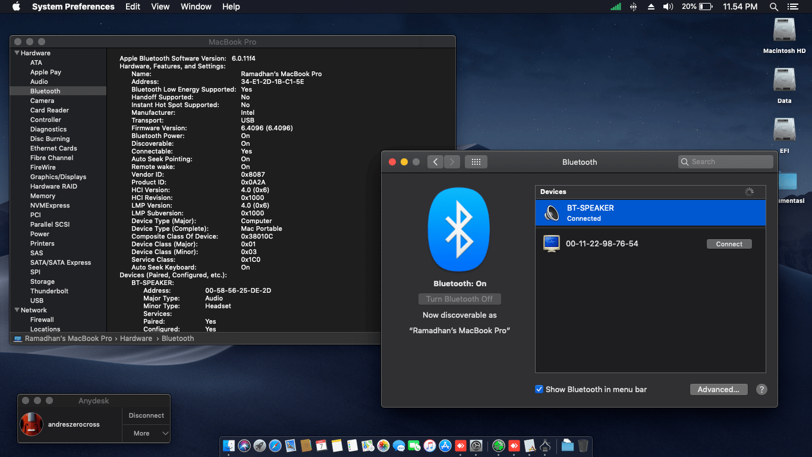This screenshot has height=457, width=812.
Task: Select NVMExpress in sidebar
Action: pos(50,205)
